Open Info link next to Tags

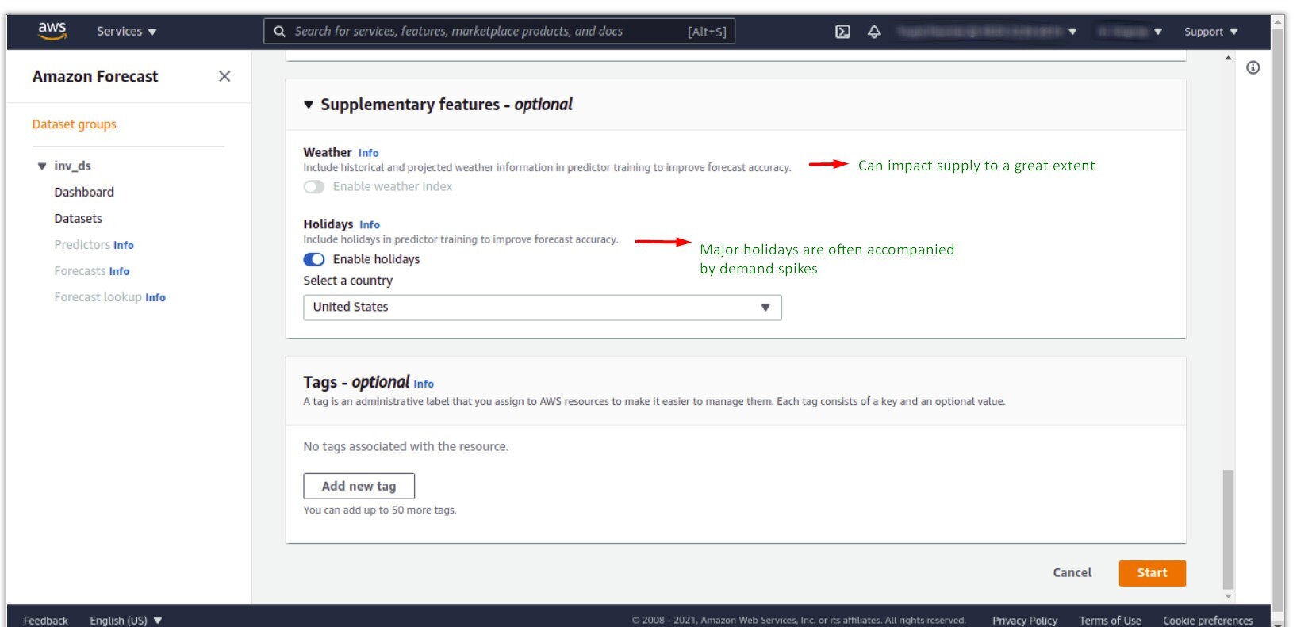click(424, 384)
